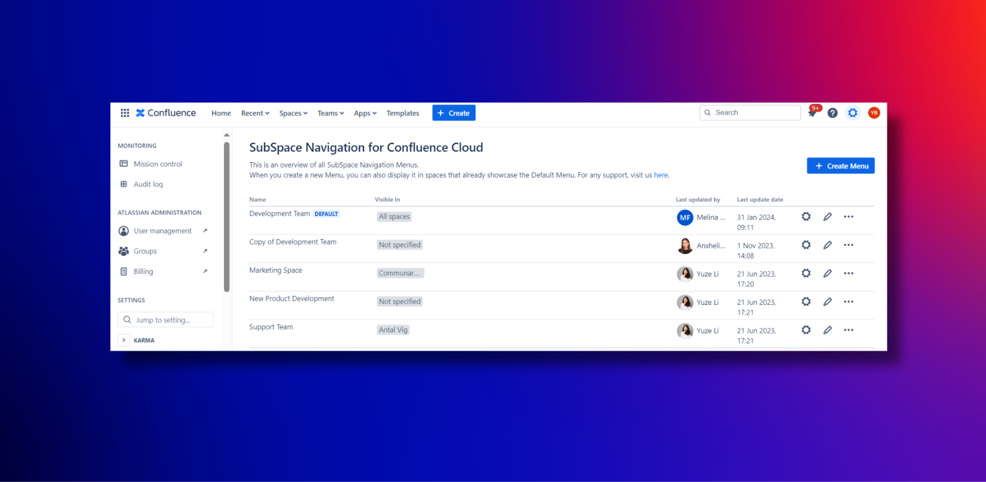
Task: Click the MF avatar for Melina
Action: pyautogui.click(x=685, y=217)
